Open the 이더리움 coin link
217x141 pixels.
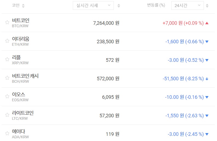point(21,39)
